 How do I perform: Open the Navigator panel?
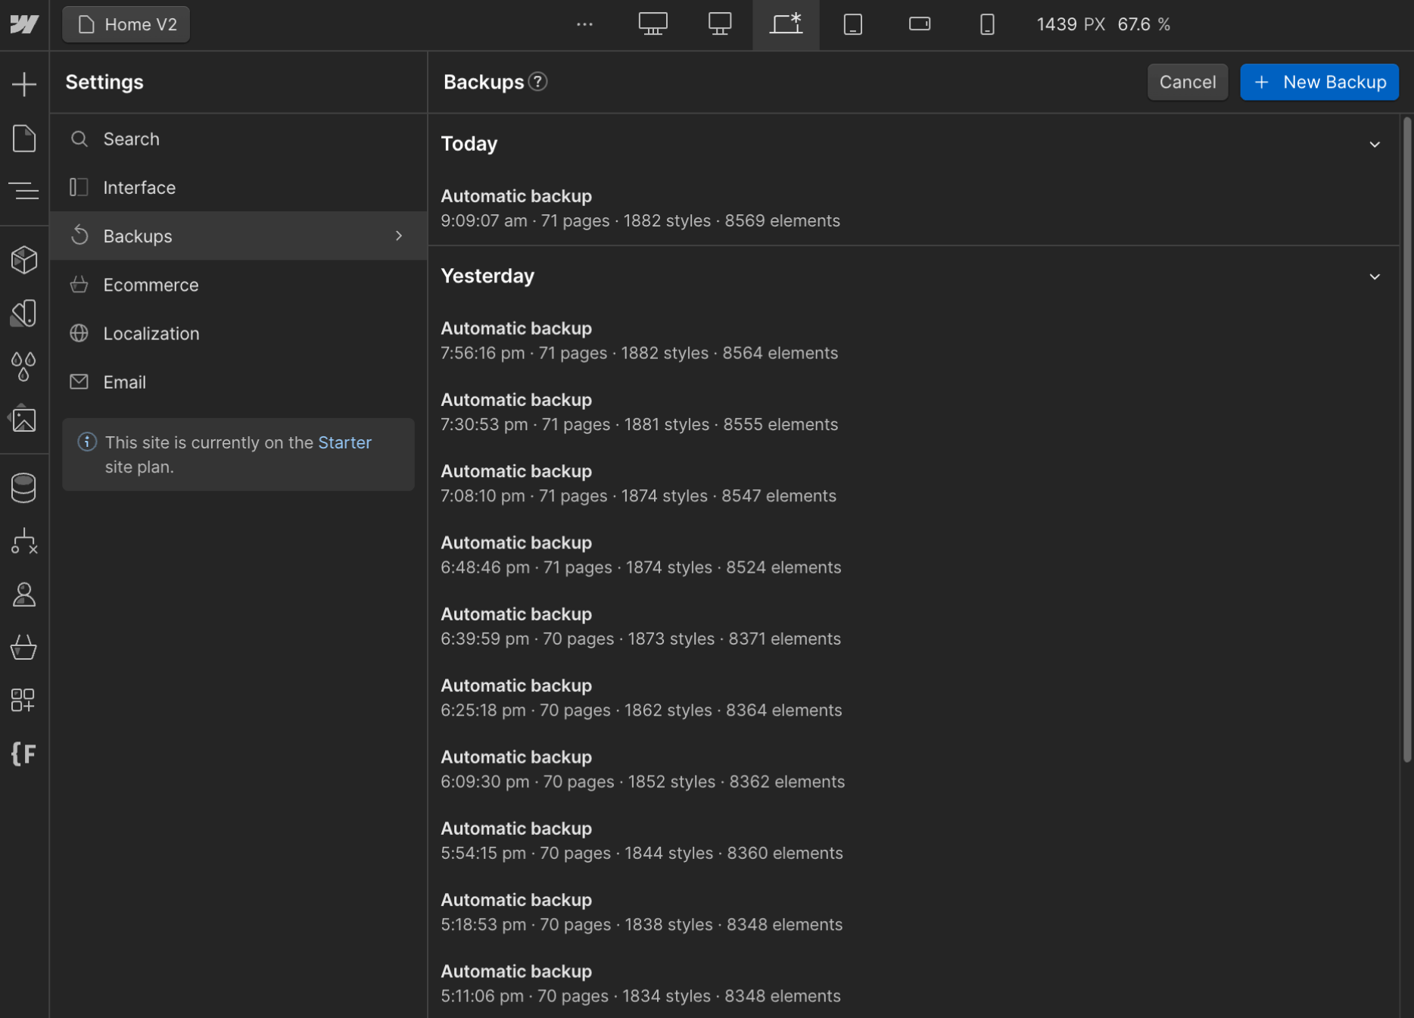pos(25,191)
